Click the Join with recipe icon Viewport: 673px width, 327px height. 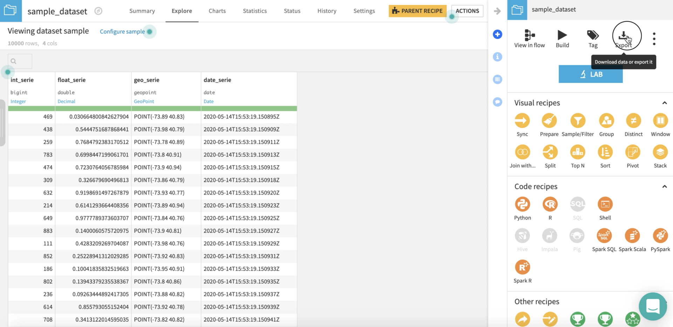[522, 152]
